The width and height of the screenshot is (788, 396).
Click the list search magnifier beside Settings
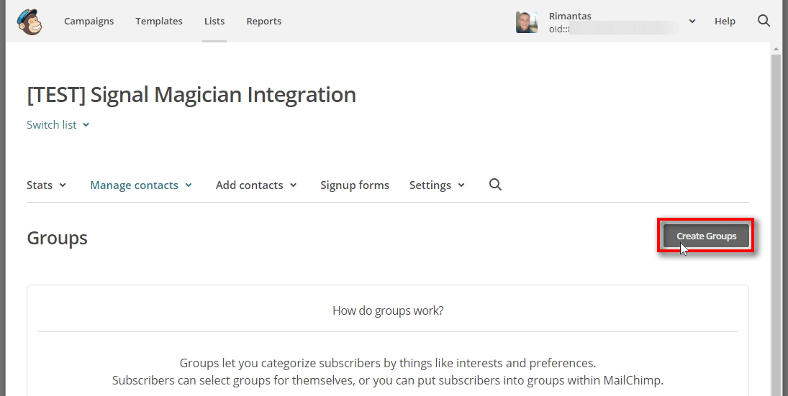click(x=495, y=185)
